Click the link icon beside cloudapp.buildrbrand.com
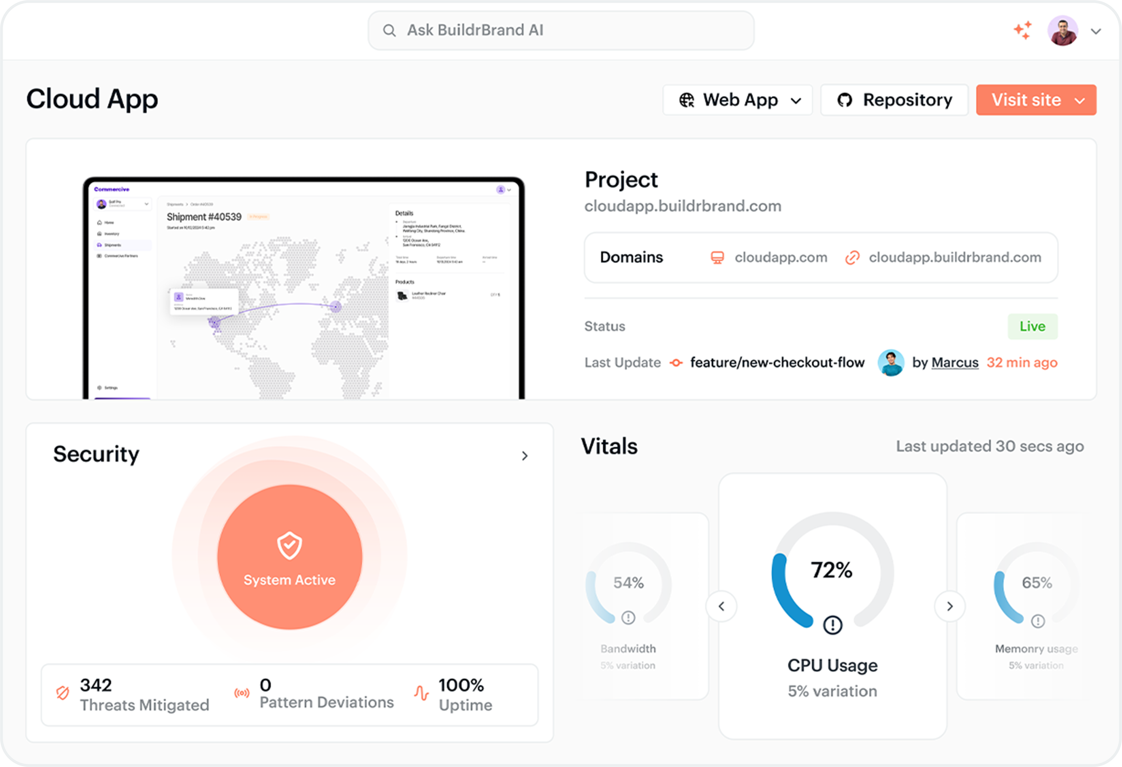Image resolution: width=1122 pixels, height=767 pixels. pyautogui.click(x=852, y=257)
